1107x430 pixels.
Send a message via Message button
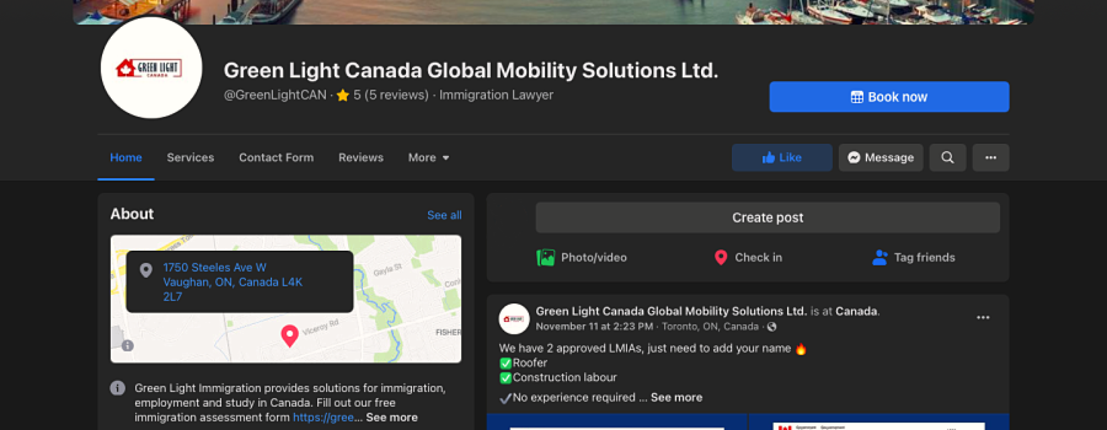tap(881, 157)
